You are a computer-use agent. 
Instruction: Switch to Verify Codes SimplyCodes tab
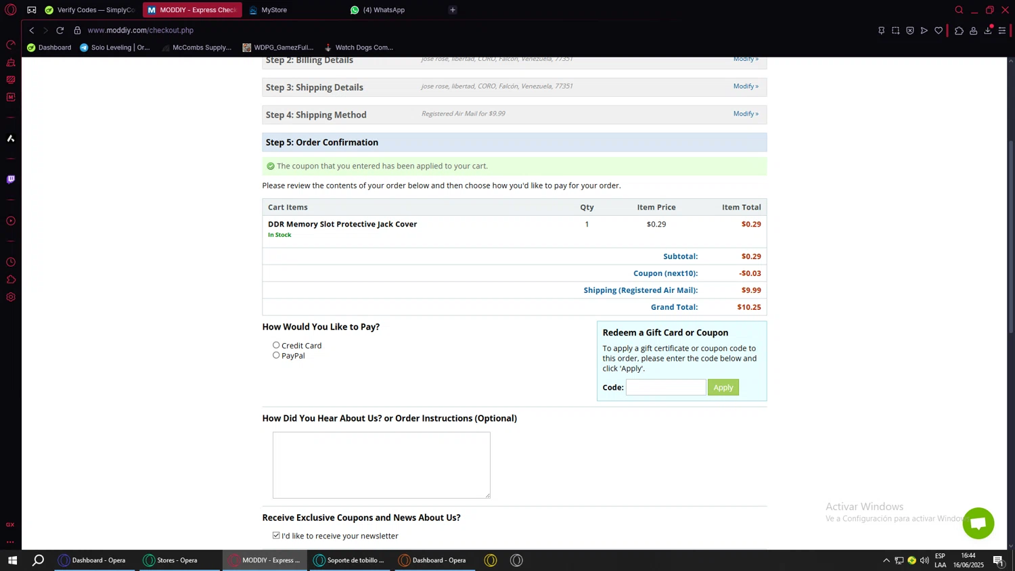(90, 10)
